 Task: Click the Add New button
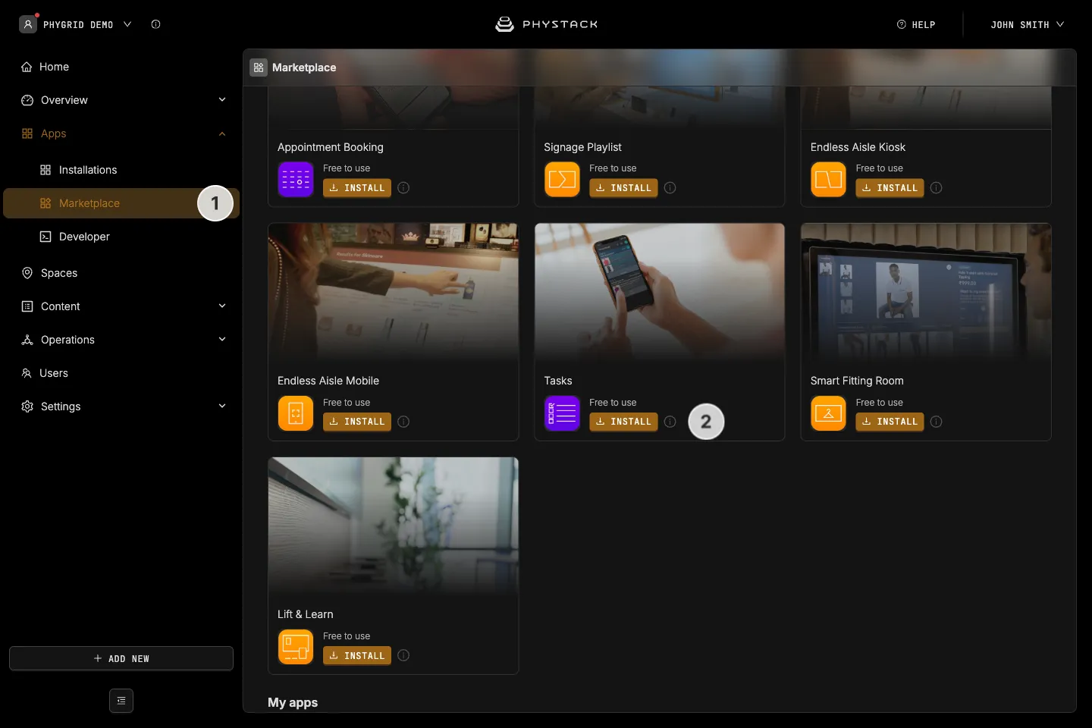click(x=121, y=658)
